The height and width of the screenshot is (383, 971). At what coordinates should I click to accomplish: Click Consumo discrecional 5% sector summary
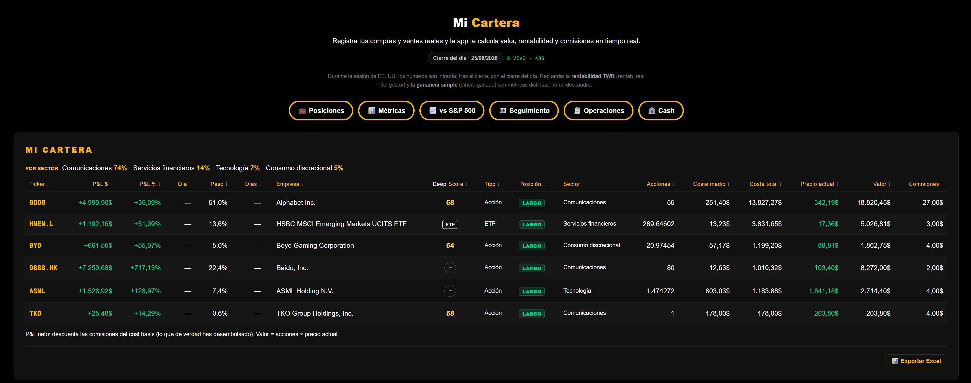coord(304,168)
